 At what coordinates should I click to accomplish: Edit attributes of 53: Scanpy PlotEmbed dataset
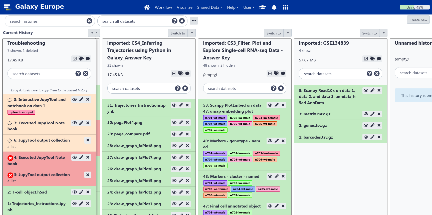click(x=277, y=105)
